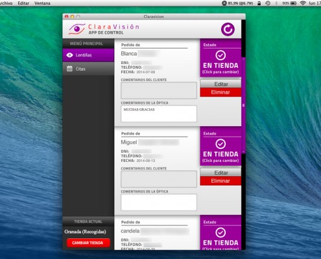Open the Citas section in sidebar

click(88, 69)
